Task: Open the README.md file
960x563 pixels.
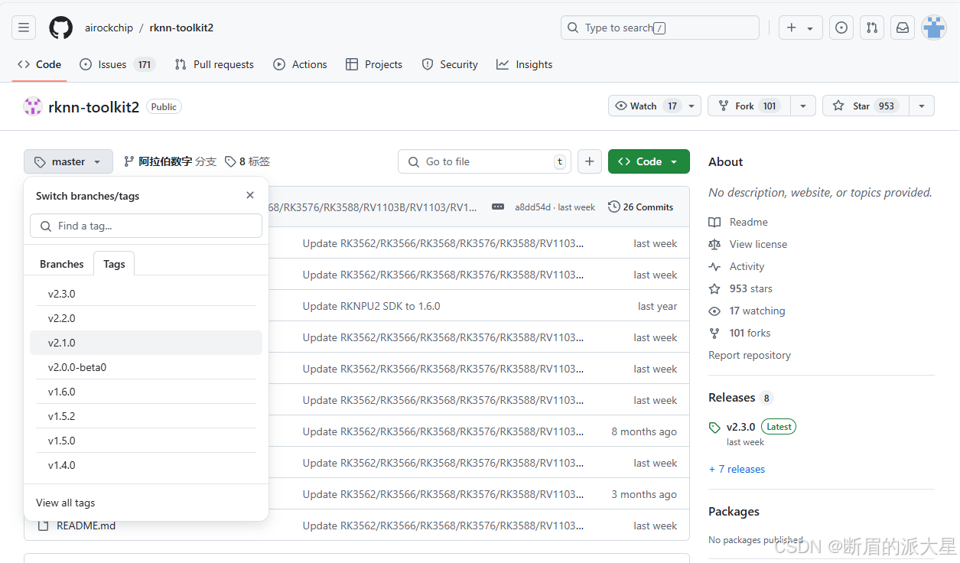Action: click(86, 526)
